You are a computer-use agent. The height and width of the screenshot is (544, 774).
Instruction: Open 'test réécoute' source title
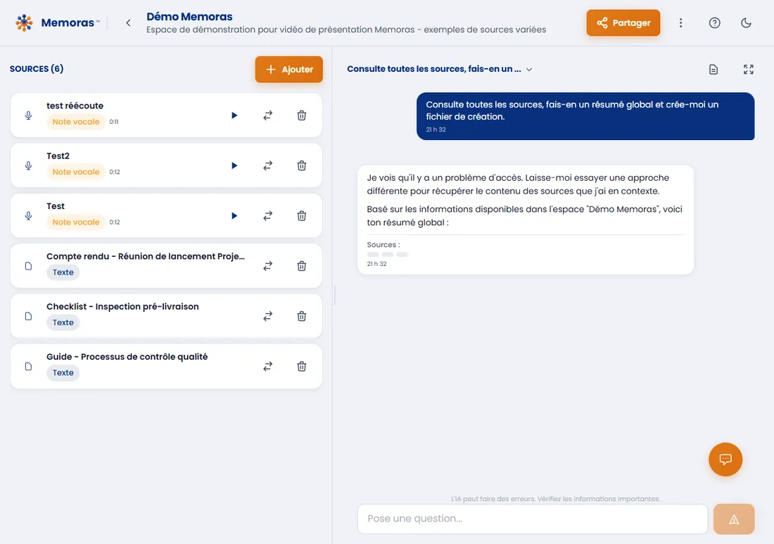pos(75,106)
